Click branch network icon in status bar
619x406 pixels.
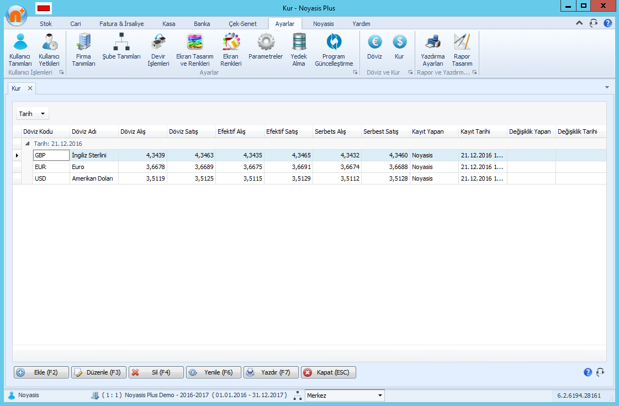[x=298, y=396]
